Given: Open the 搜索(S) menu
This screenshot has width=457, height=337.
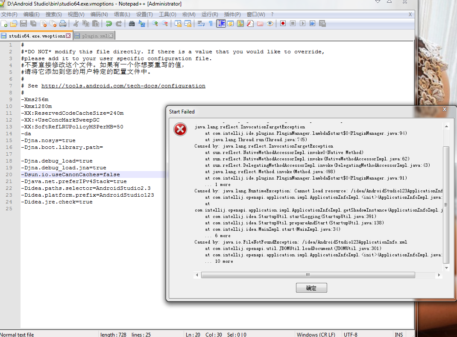Looking at the screenshot, I should 54,14.
